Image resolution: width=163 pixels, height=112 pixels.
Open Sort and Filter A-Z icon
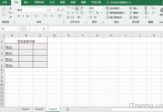[x=153, y=8]
